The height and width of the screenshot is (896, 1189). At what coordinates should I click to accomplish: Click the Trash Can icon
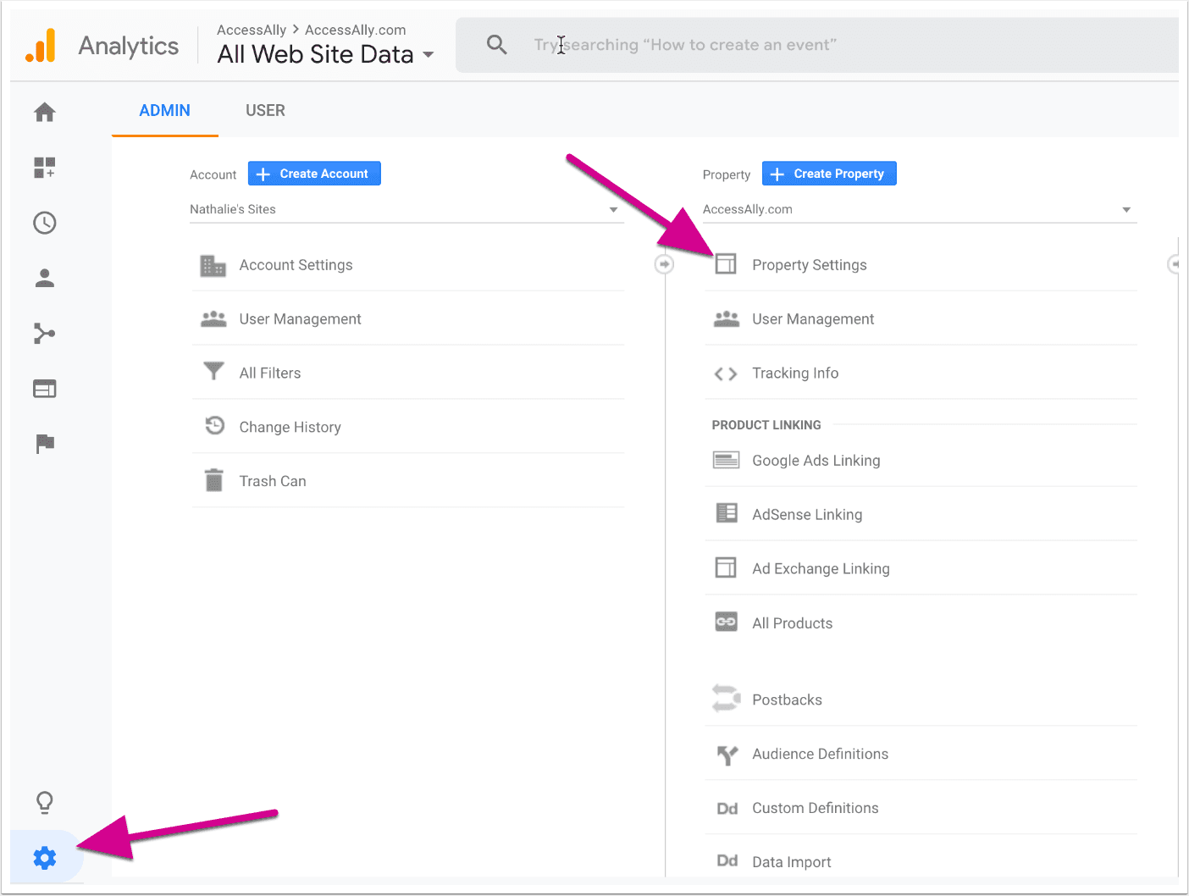[x=214, y=480]
